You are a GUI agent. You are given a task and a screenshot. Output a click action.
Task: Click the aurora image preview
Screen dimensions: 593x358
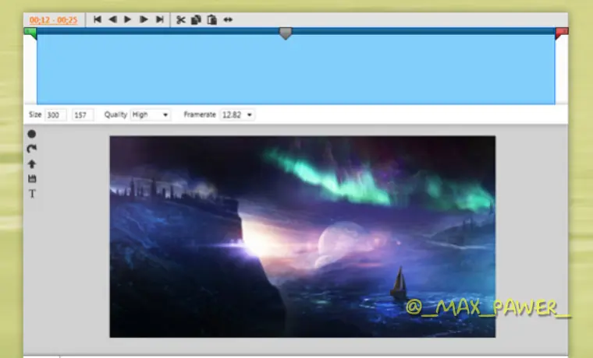pos(303,237)
